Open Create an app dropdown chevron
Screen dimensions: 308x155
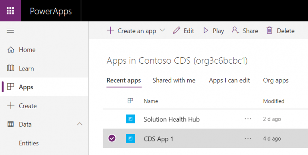tap(162, 30)
